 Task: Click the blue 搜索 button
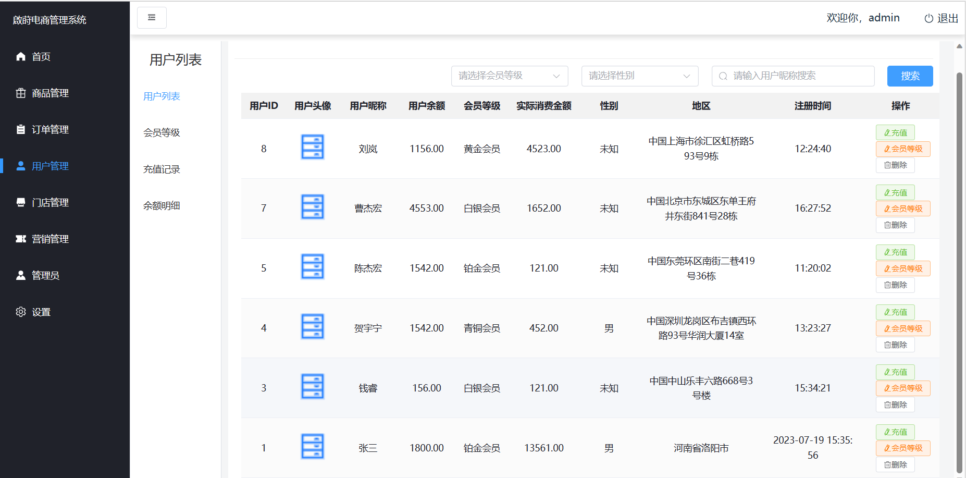point(910,76)
